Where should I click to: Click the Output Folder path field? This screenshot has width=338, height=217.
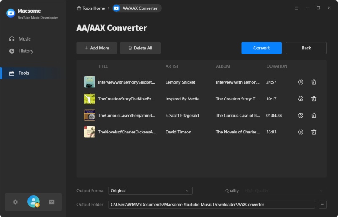click(x=212, y=204)
